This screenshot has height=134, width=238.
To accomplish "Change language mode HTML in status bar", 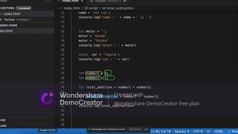I will tap(219, 131).
